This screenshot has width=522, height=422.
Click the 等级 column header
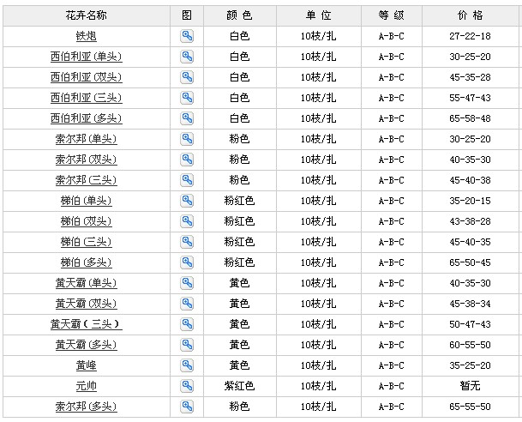tap(392, 15)
